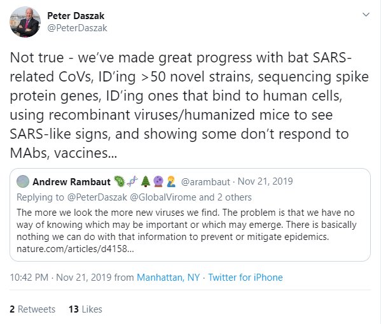Screen dimensions: 381x324
Task: Open the @arambaut handle
Action: 205,181
